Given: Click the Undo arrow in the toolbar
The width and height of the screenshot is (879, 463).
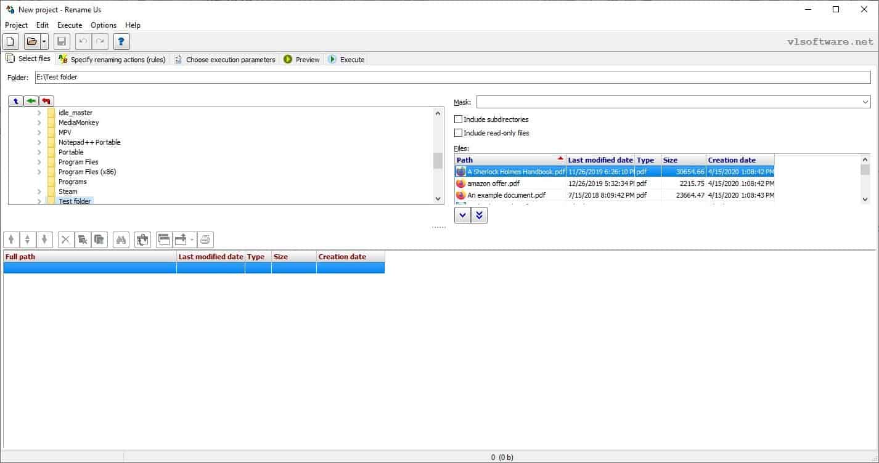Looking at the screenshot, I should point(83,41).
